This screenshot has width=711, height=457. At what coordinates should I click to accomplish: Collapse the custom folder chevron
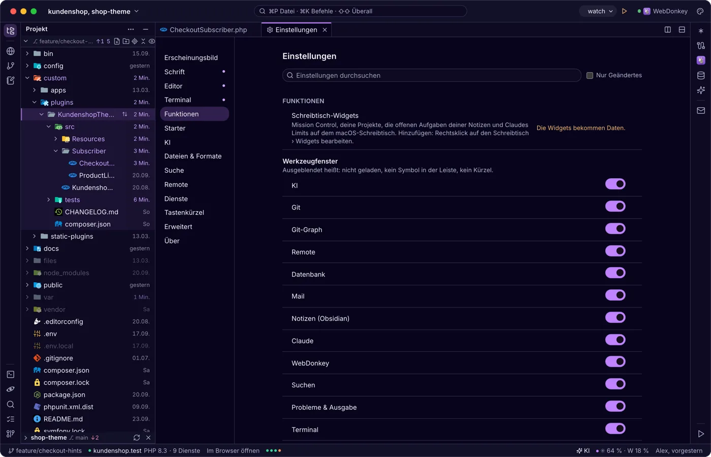tap(27, 78)
